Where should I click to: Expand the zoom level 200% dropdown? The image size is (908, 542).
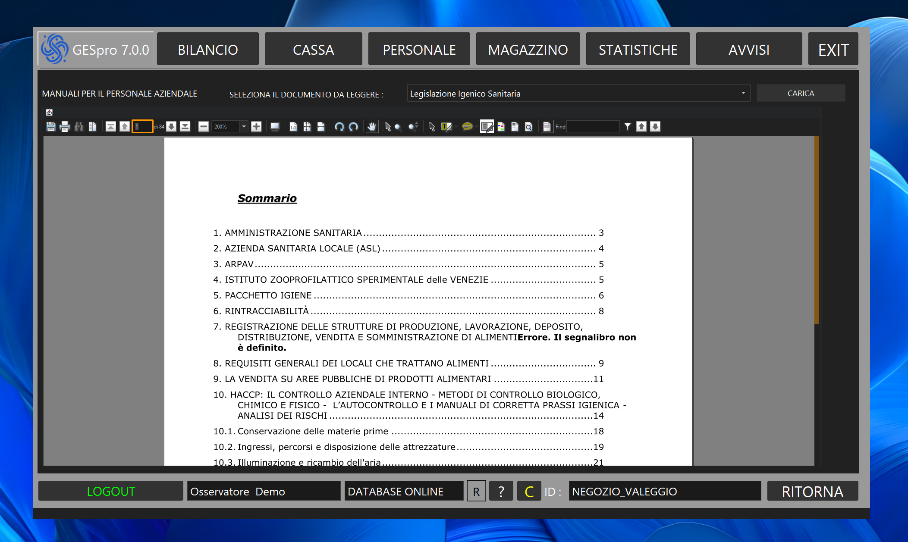(244, 127)
